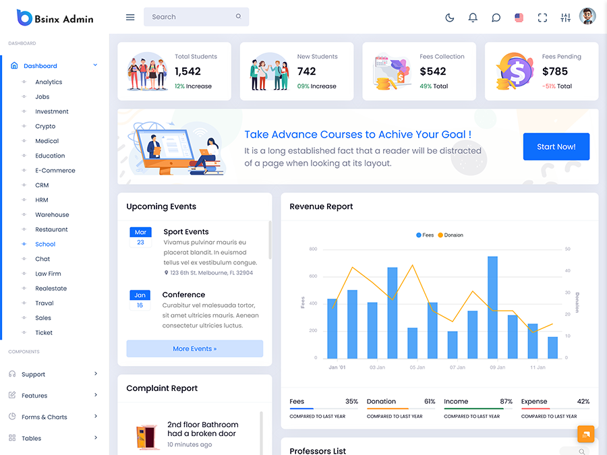
Task: Click into the Search field
Action: pyautogui.click(x=196, y=17)
